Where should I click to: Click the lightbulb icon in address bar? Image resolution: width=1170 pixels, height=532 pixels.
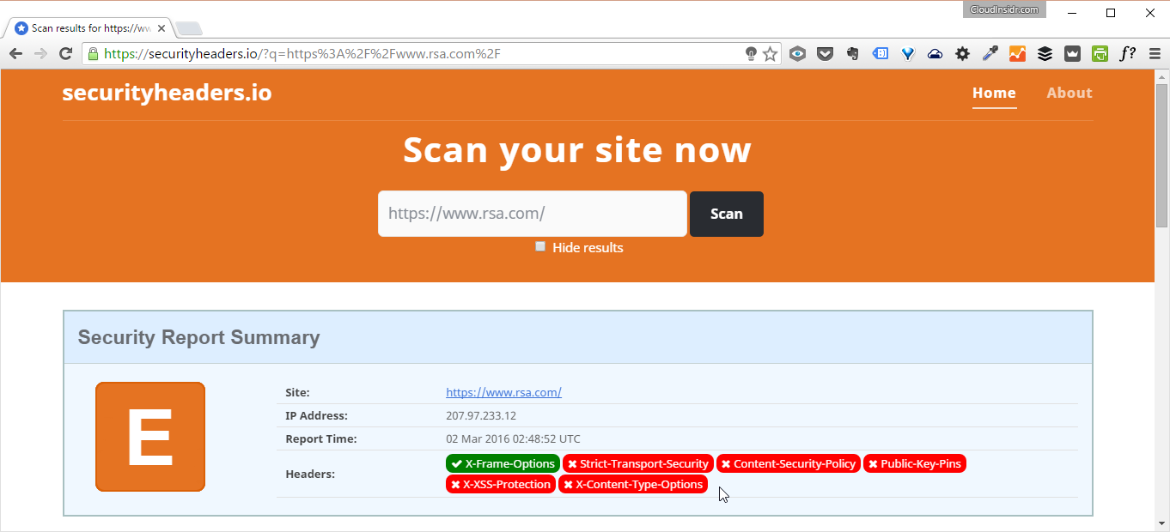pos(751,54)
